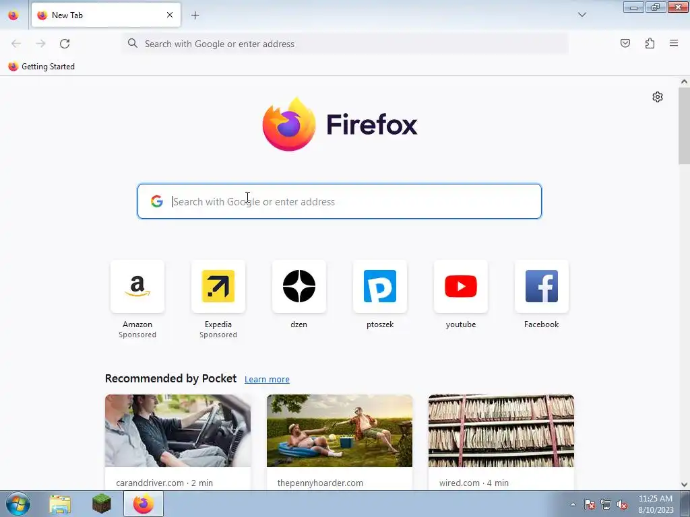The image size is (690, 517).
Task: Click the Google icon in search box
Action: [x=156, y=201]
